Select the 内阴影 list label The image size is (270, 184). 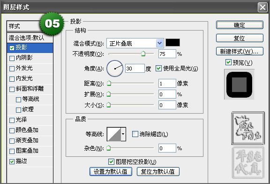(24, 58)
